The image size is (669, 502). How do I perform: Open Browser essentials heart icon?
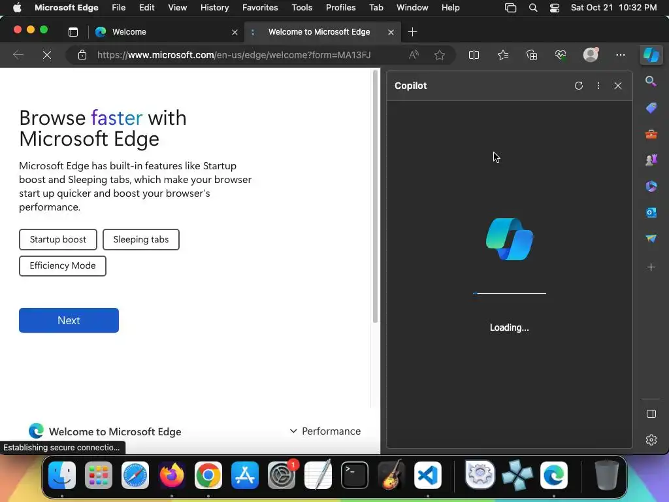(x=560, y=55)
